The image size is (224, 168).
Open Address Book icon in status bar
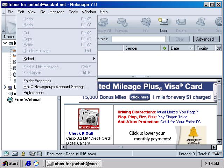(x=40, y=154)
